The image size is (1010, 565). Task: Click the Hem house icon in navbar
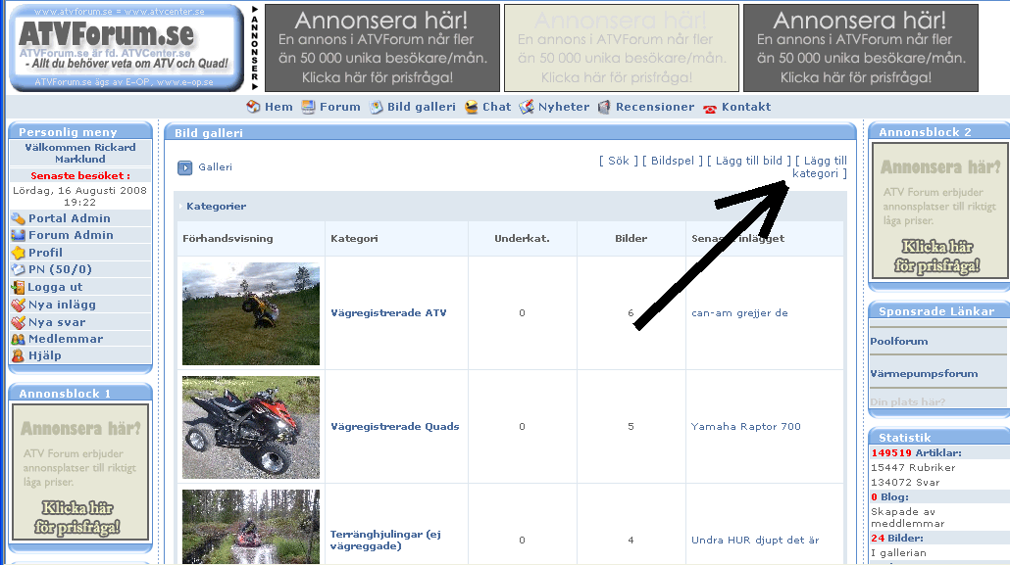pos(253,107)
